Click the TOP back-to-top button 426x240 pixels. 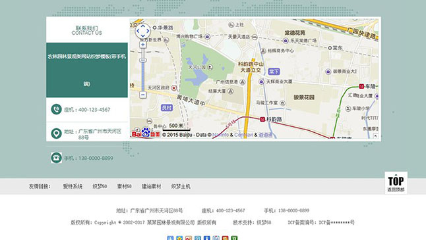coord(396,183)
